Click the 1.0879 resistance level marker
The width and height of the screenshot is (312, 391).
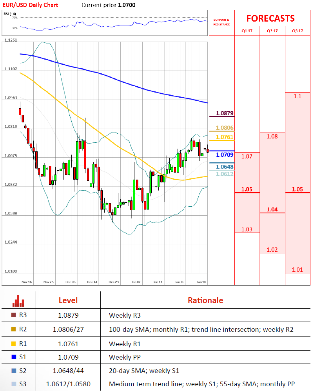coord(225,113)
